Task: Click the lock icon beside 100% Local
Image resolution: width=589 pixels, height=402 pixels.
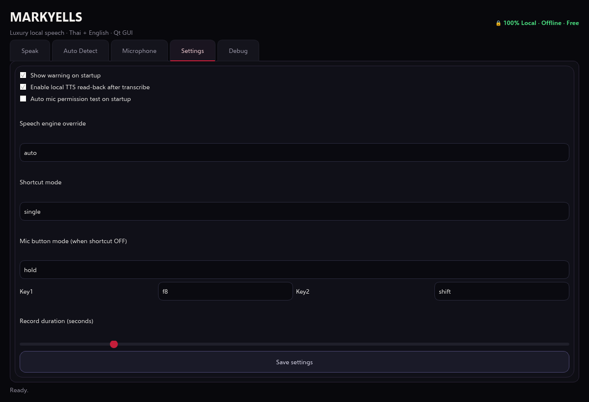Action: point(498,23)
